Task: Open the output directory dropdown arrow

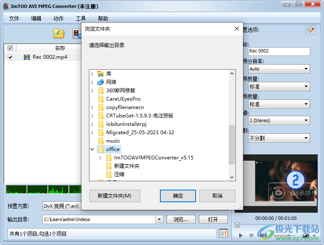Action: (x=159, y=219)
